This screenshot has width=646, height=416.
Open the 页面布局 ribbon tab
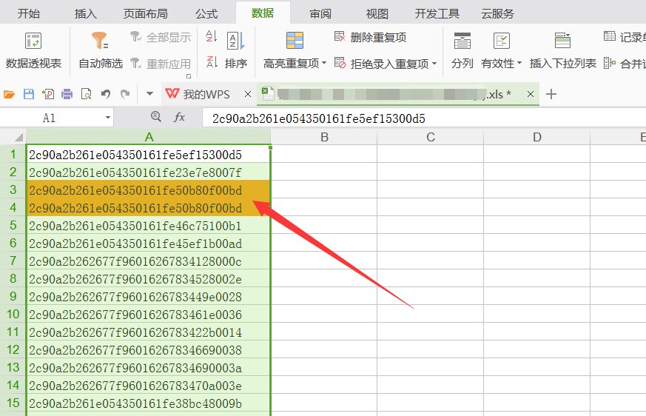click(x=146, y=13)
